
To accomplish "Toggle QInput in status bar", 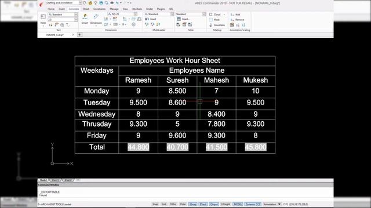I will click(214, 204).
